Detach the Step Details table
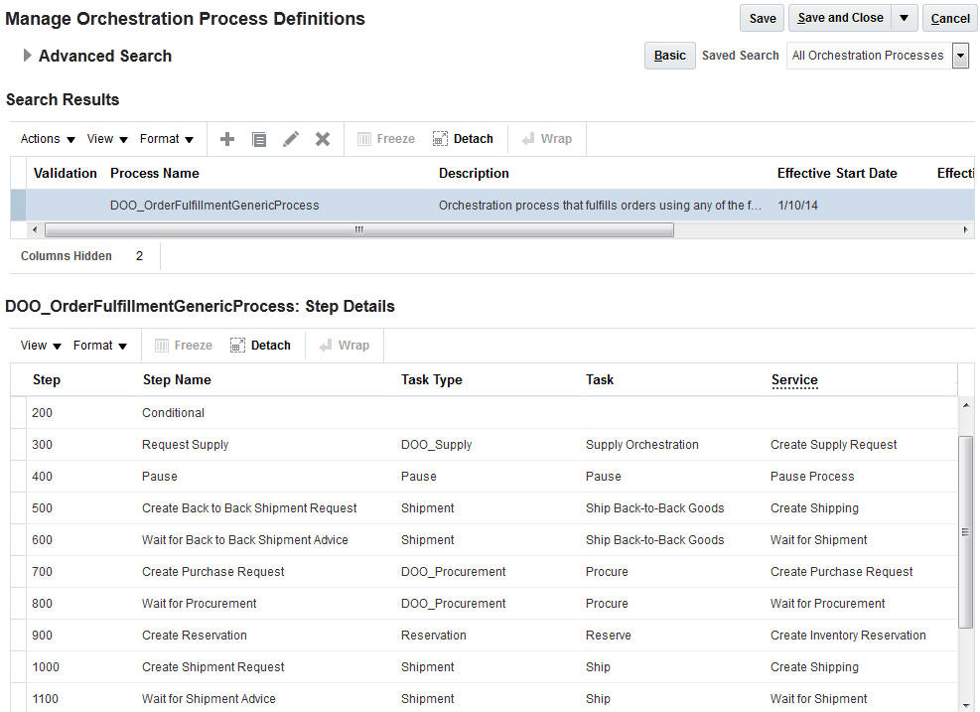This screenshot has width=980, height=712. [261, 345]
